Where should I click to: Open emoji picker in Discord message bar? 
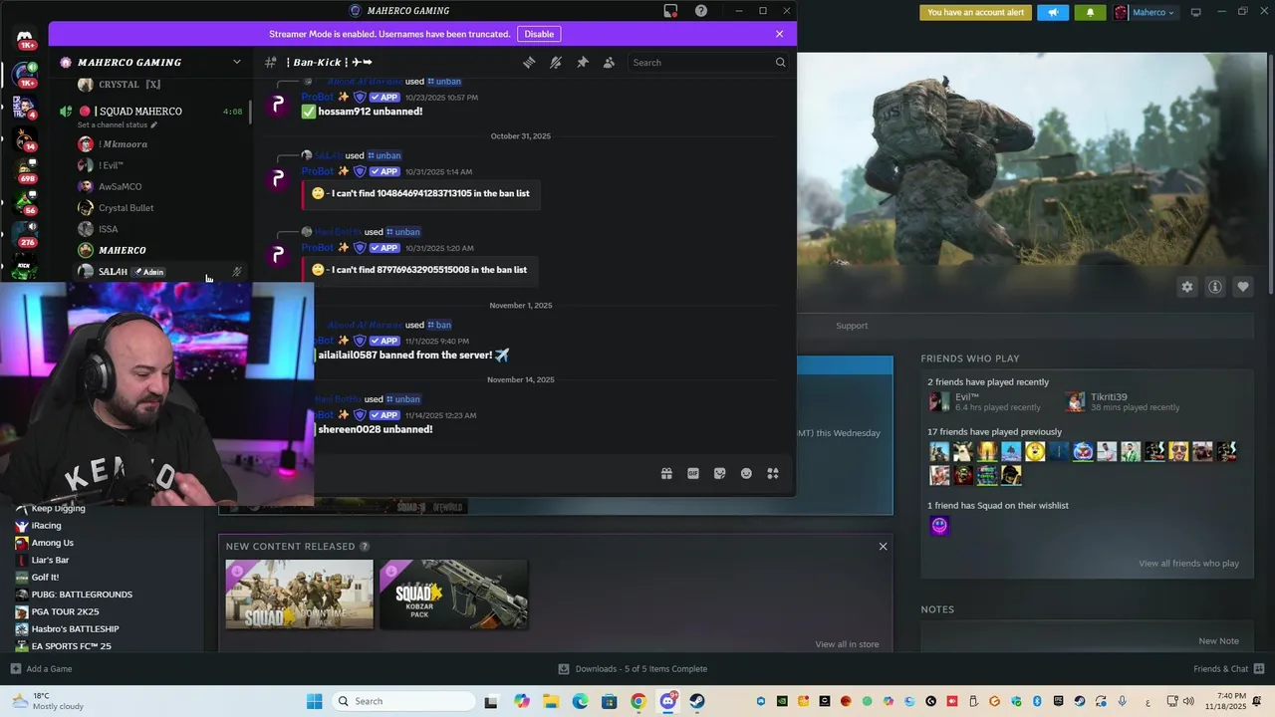point(746,474)
